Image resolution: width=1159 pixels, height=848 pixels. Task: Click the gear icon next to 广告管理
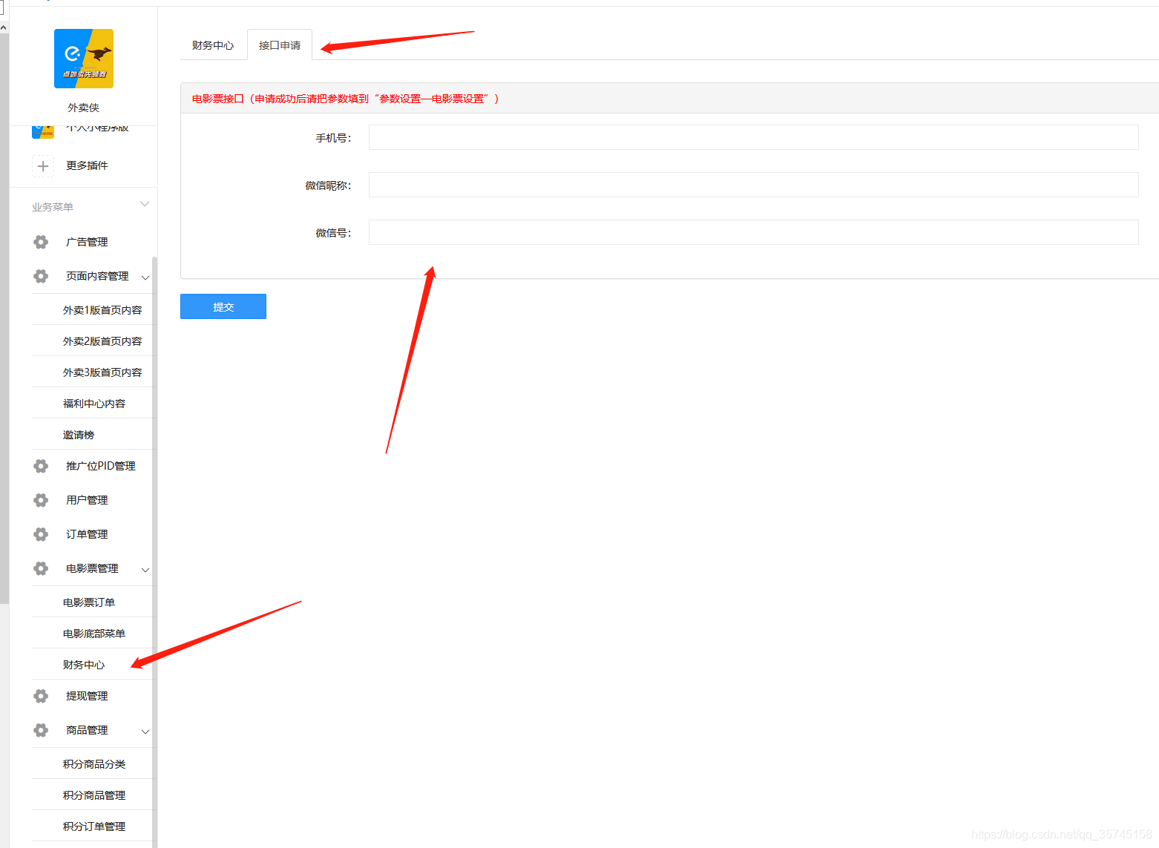[41, 242]
